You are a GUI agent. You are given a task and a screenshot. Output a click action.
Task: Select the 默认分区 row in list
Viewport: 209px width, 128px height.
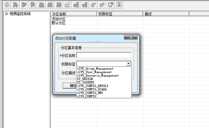pos(59,23)
